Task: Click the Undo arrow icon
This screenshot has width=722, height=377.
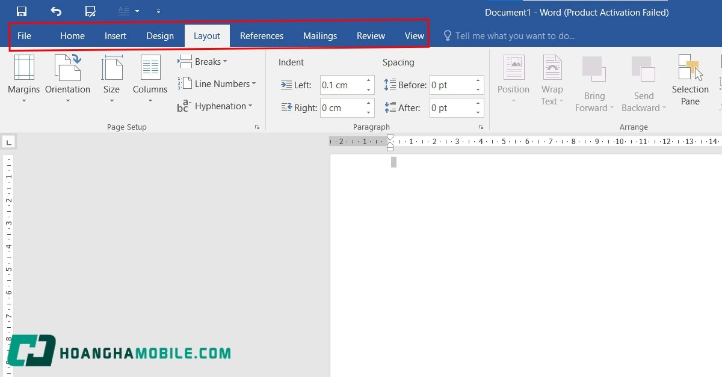Action: pyautogui.click(x=56, y=11)
